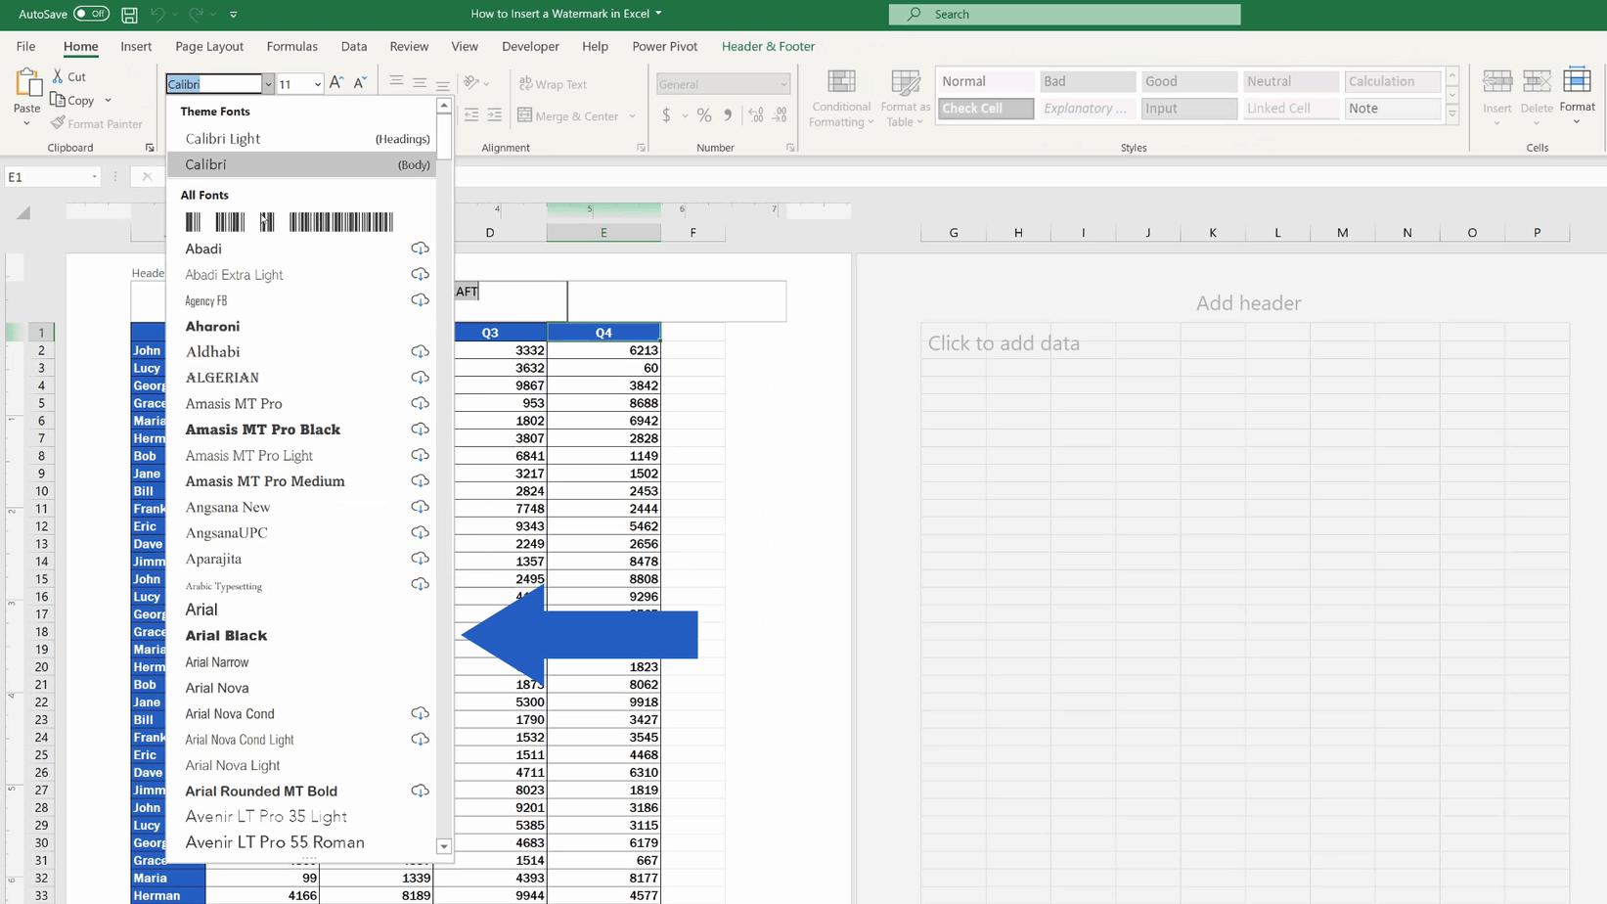Apply the Percent Style icon
The height and width of the screenshot is (904, 1607).
pyautogui.click(x=703, y=114)
